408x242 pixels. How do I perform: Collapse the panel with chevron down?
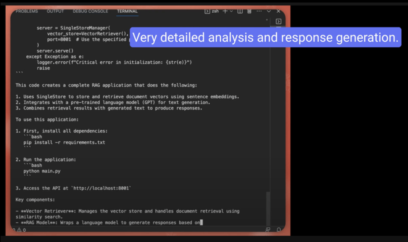269,11
